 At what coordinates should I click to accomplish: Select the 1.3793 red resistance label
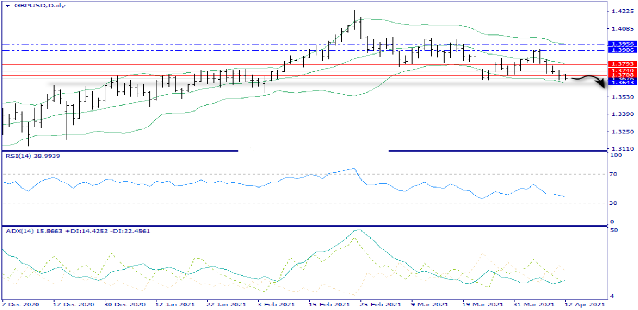pos(621,64)
